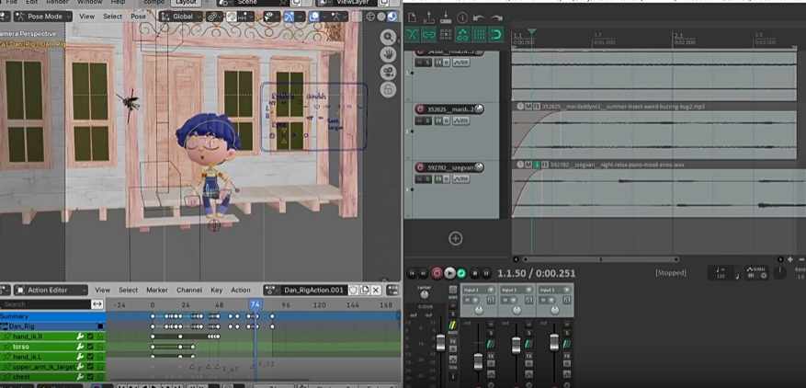Open the Marker menu in Action Editor
This screenshot has height=388, width=806.
[156, 290]
